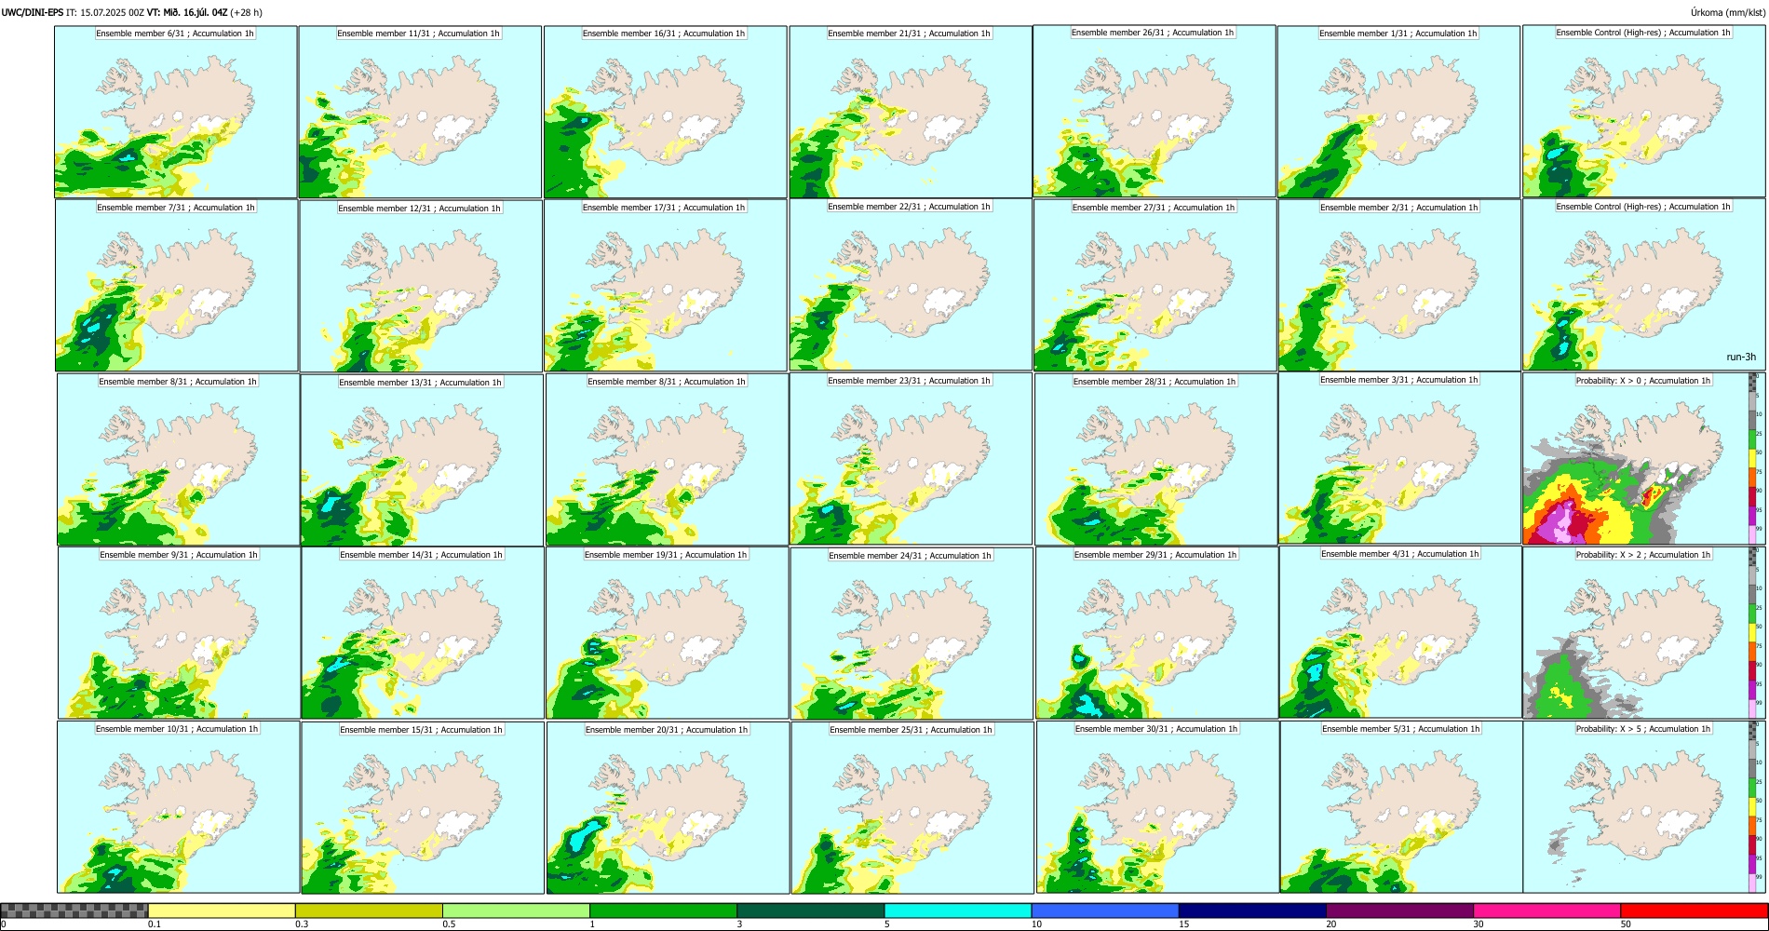Select the Ensemble member 28/31 map
The width and height of the screenshot is (1769, 931).
click(x=1156, y=460)
